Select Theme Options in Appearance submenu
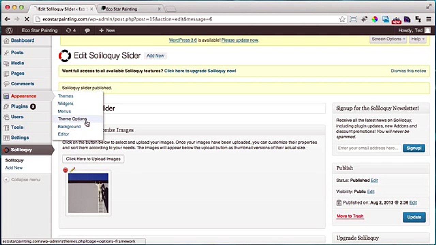The image size is (436, 245). pos(72,119)
